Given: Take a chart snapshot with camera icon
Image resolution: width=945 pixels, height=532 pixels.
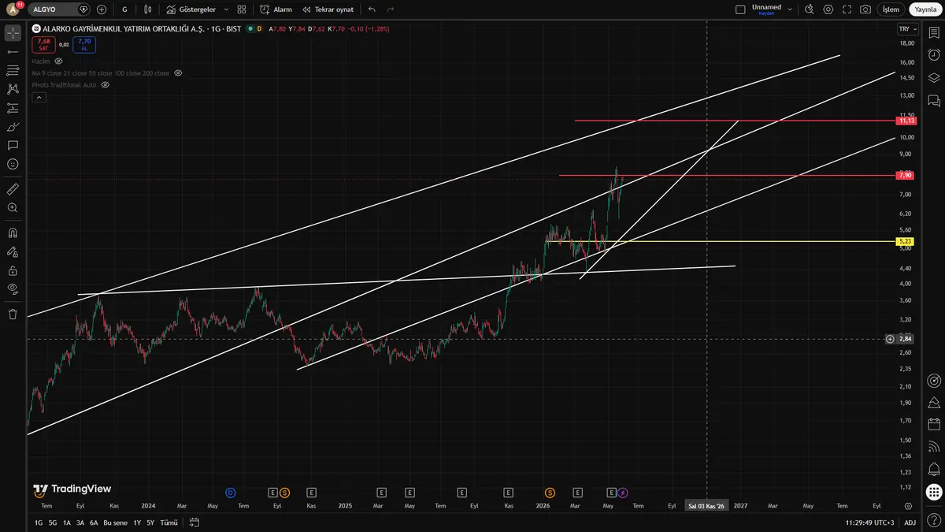Looking at the screenshot, I should click(x=865, y=9).
